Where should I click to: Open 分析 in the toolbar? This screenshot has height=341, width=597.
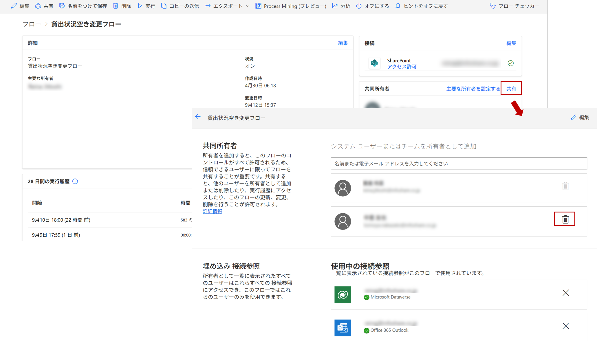click(x=341, y=6)
